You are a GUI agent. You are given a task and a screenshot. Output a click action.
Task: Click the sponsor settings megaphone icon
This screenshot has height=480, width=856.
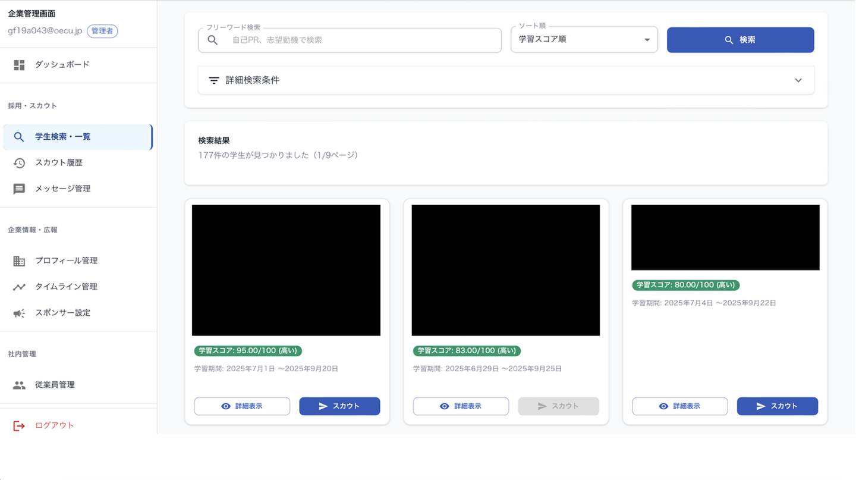(19, 313)
